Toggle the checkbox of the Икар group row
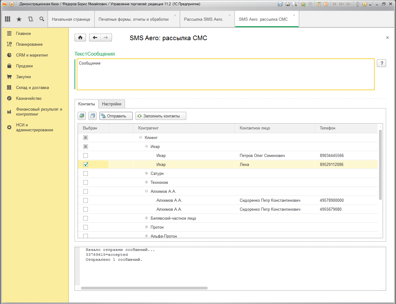Viewport: 396px width, 304px height. coord(86,146)
